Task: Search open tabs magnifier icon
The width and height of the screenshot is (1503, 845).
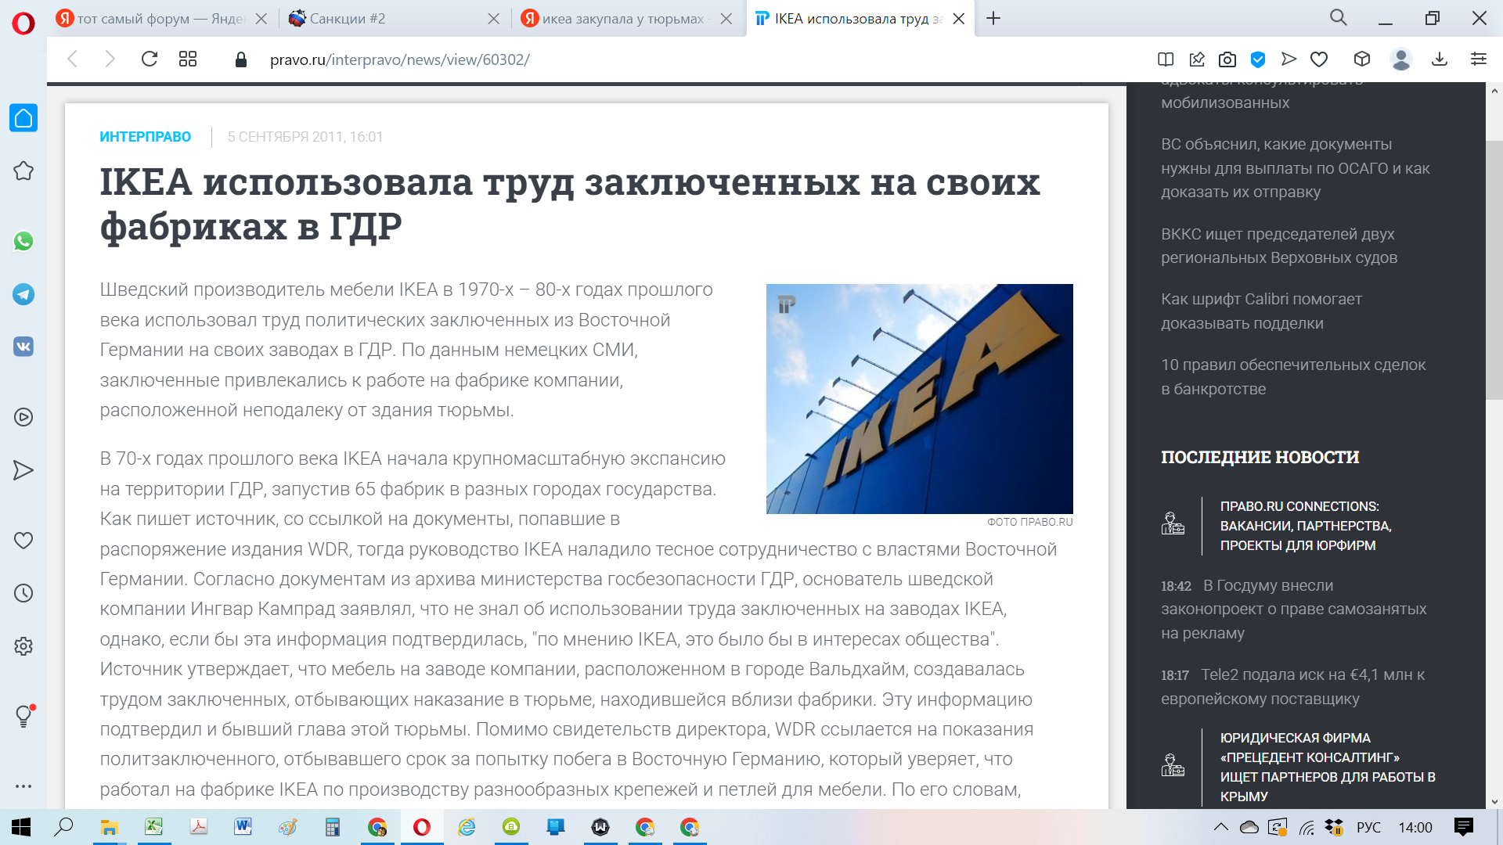Action: [1339, 18]
